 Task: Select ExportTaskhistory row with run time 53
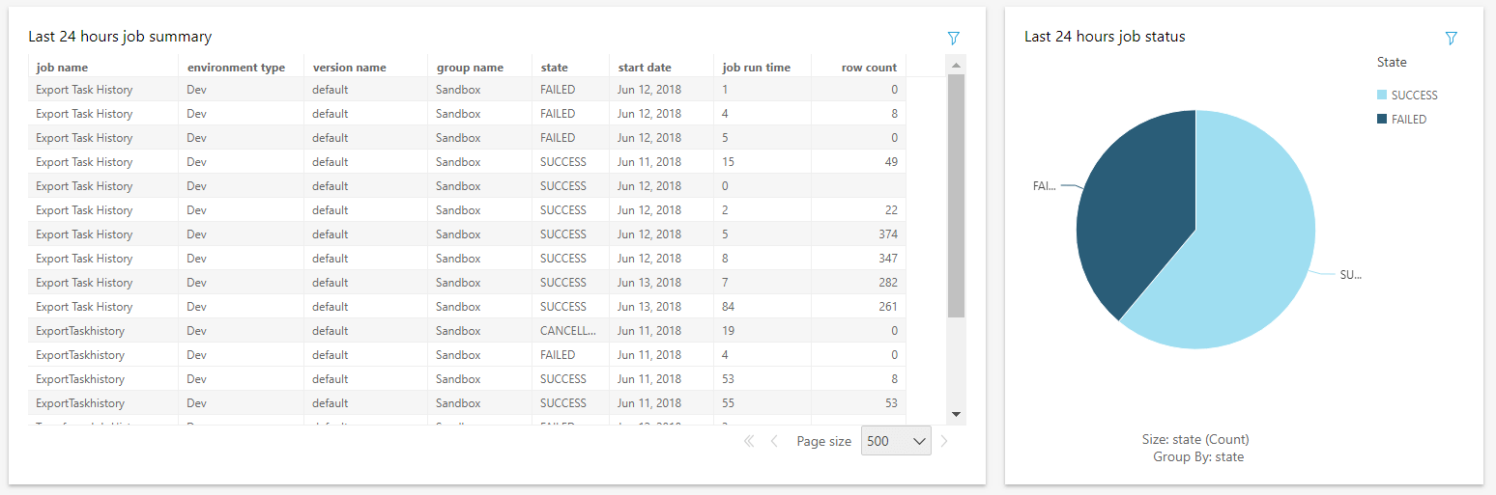pos(467,379)
